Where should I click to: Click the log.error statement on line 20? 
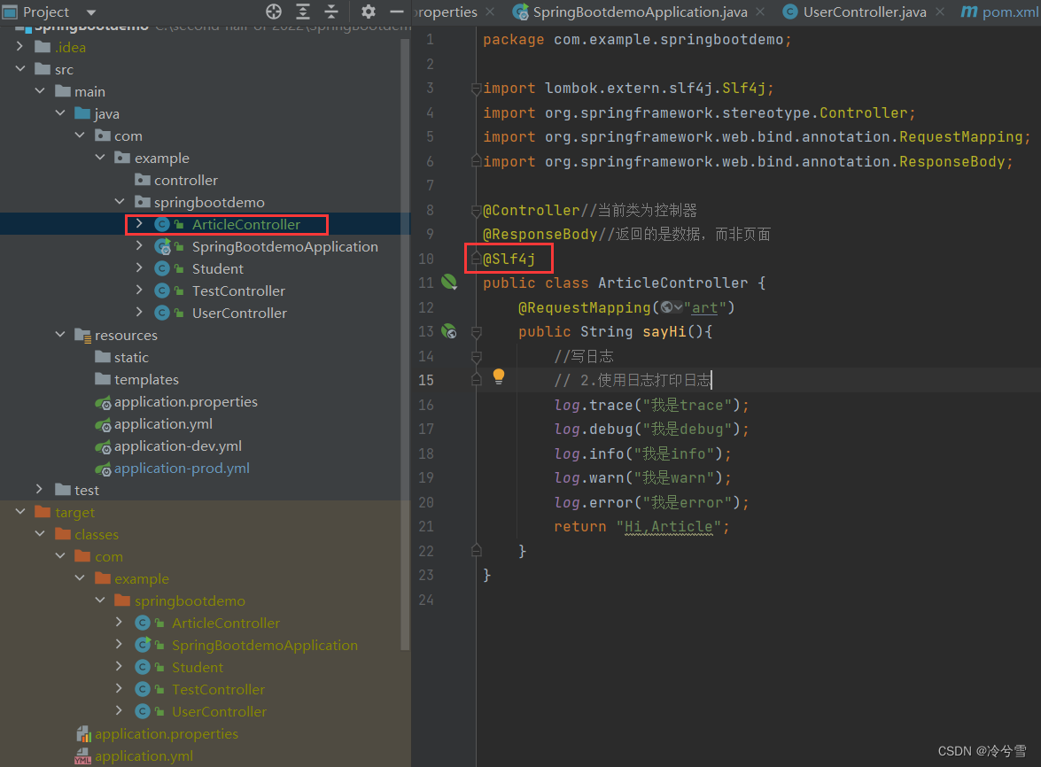pos(651,502)
